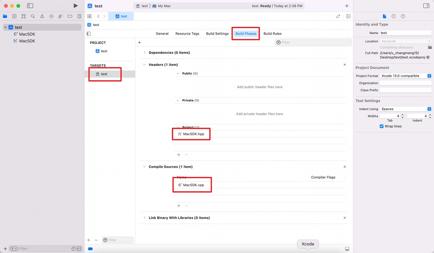Click the related items grid icon
The height and width of the screenshot is (253, 434).
[x=90, y=16]
